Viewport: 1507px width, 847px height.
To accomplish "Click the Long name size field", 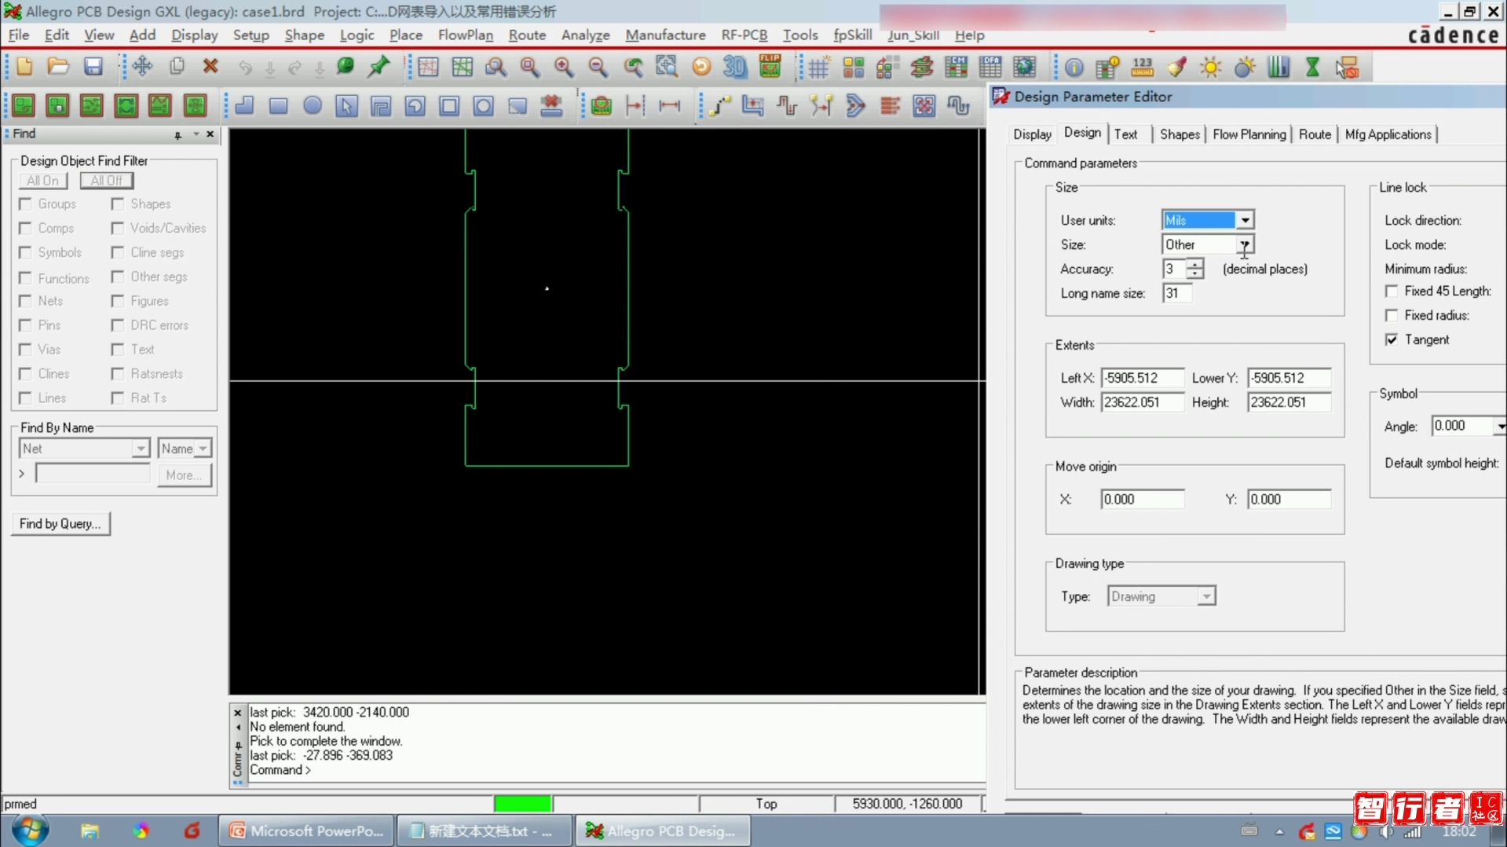I will [x=1176, y=294].
